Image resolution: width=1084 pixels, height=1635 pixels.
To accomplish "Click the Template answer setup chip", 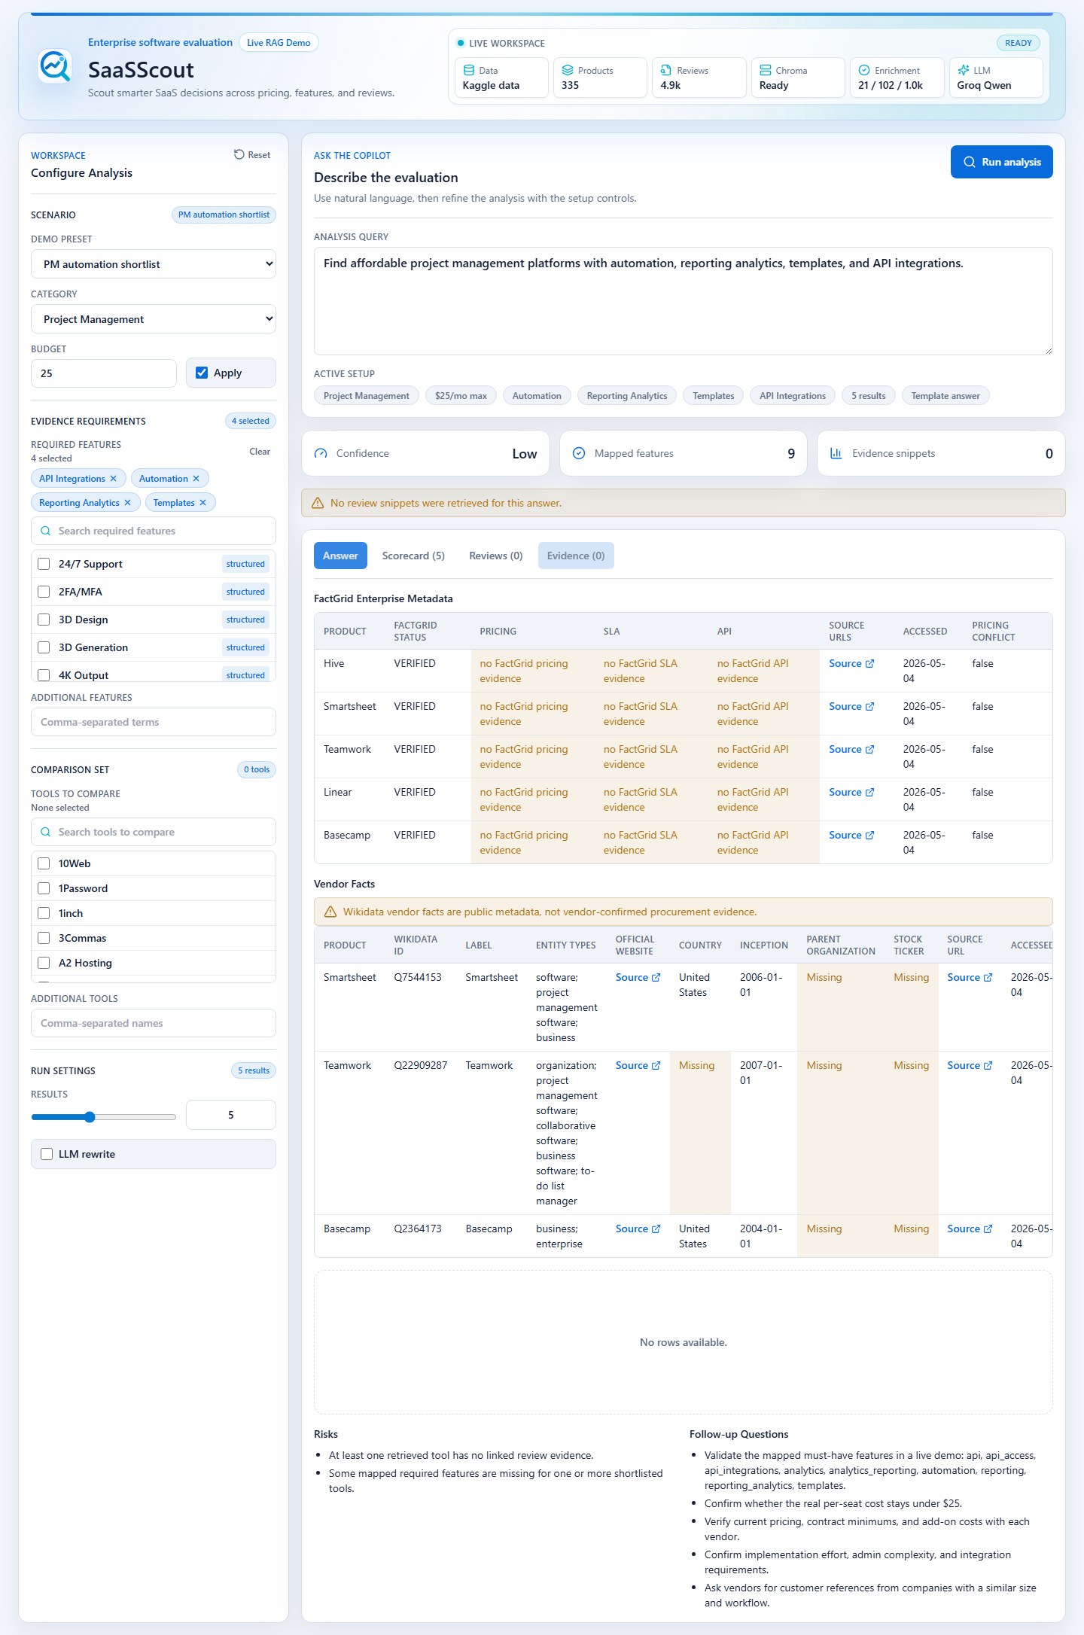I will [945, 396].
